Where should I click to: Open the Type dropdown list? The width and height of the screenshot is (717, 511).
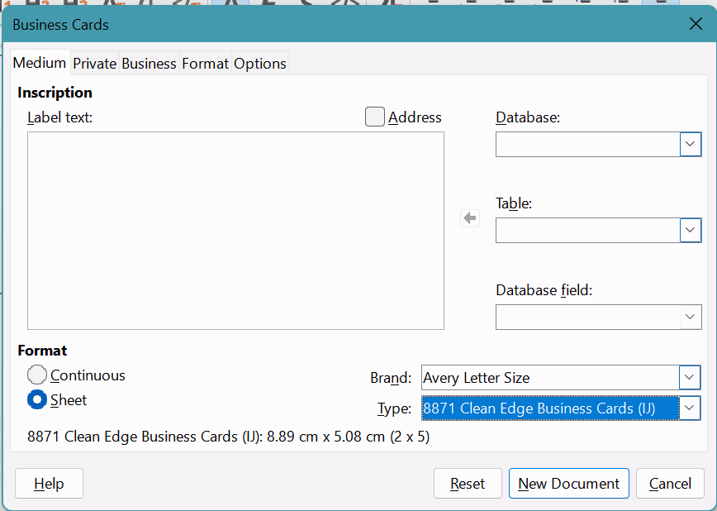[690, 408]
